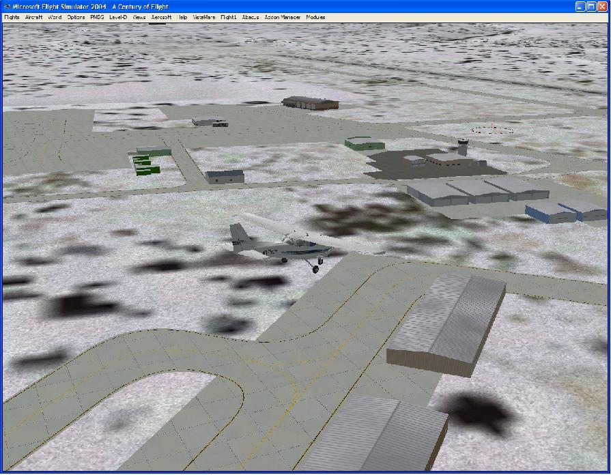This screenshot has width=611, height=475.
Task: Open the VistaMare menu
Action: [204, 17]
